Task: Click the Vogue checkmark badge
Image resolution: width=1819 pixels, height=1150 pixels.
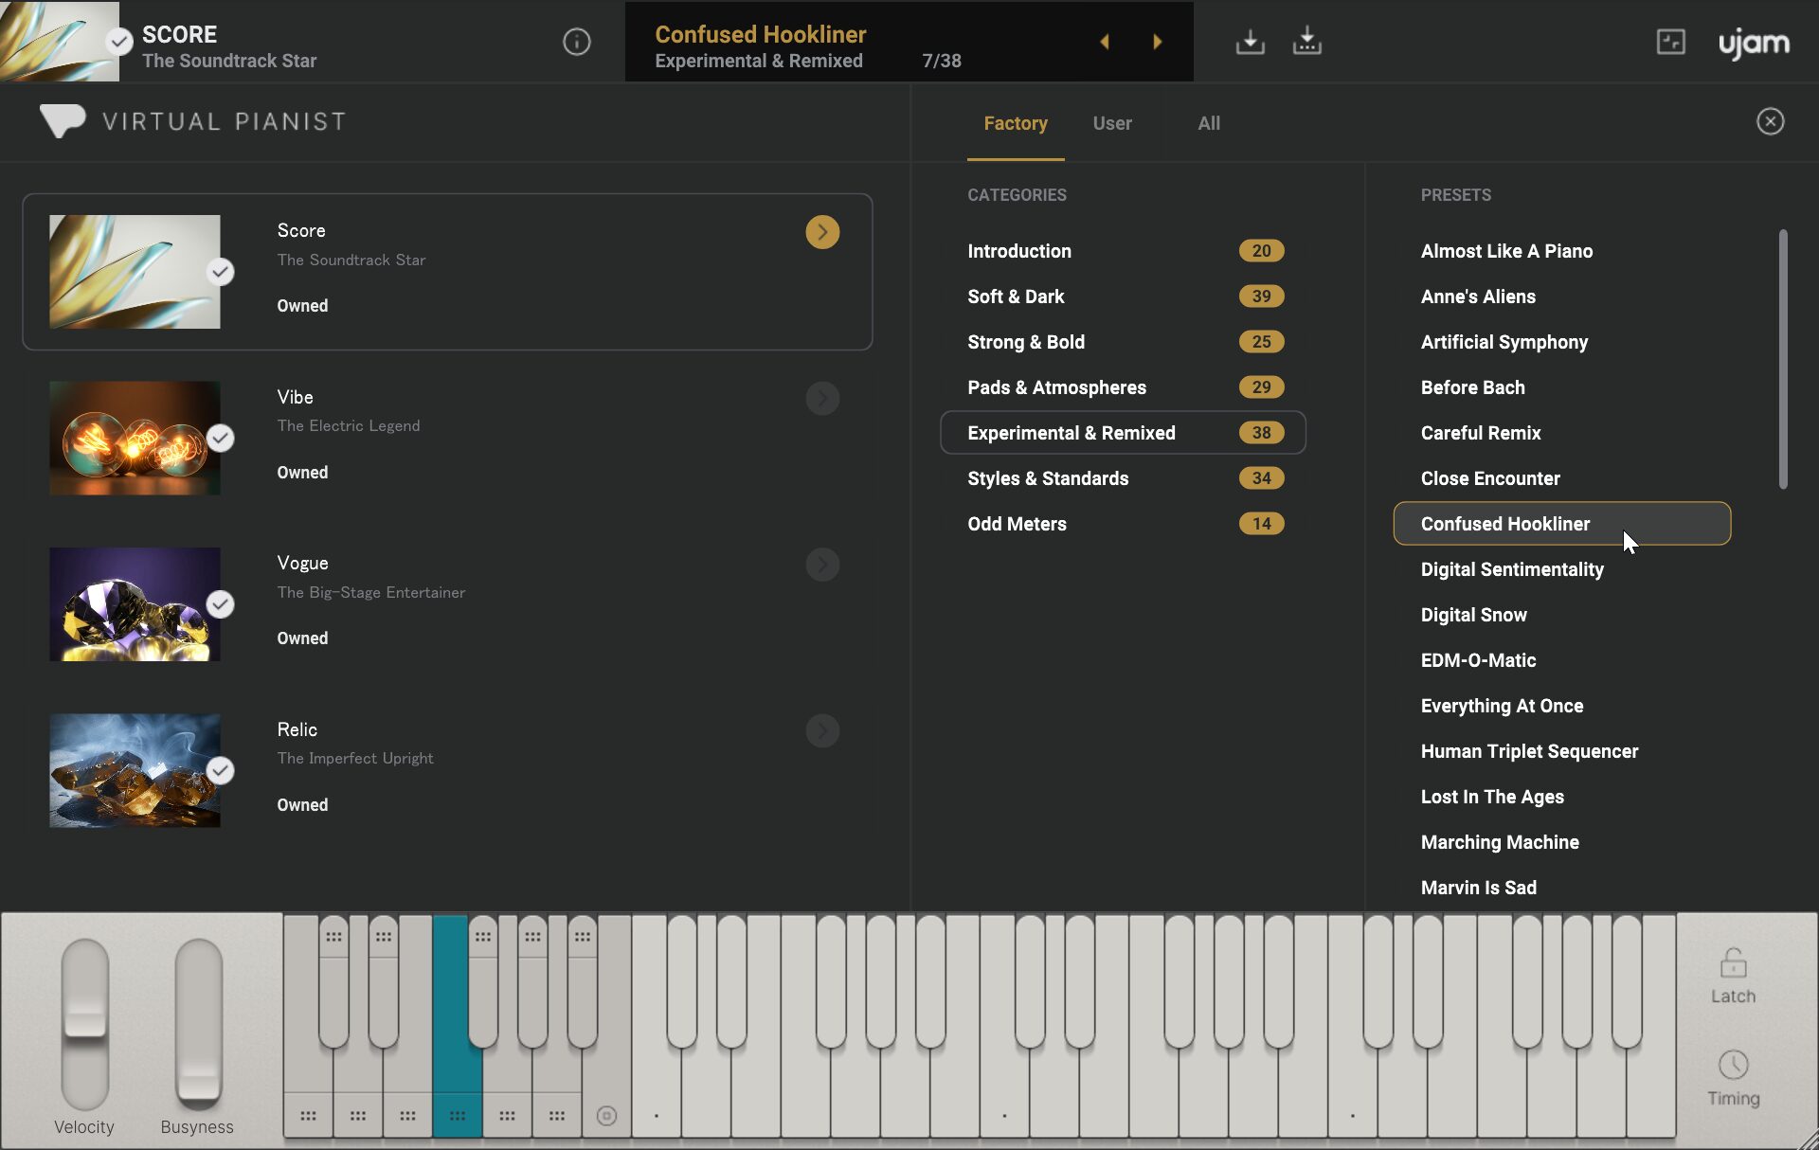Action: (220, 604)
